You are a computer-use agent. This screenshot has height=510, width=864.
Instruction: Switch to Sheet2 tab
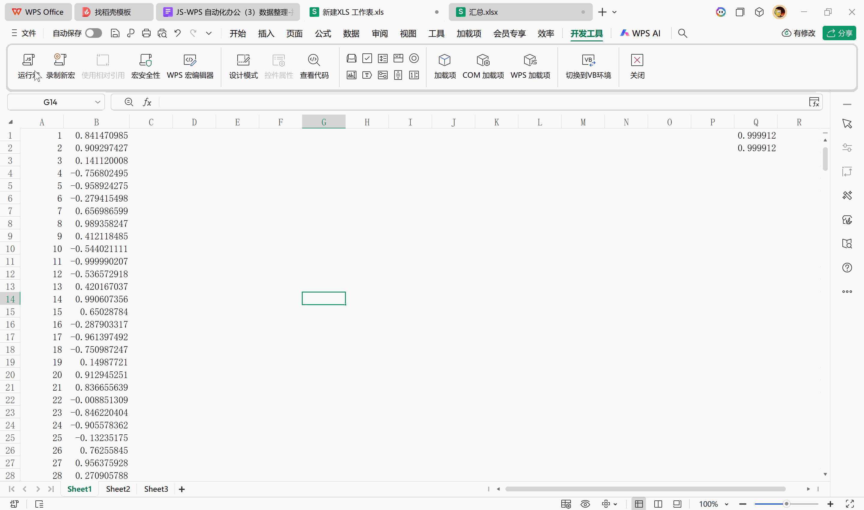pyautogui.click(x=118, y=489)
